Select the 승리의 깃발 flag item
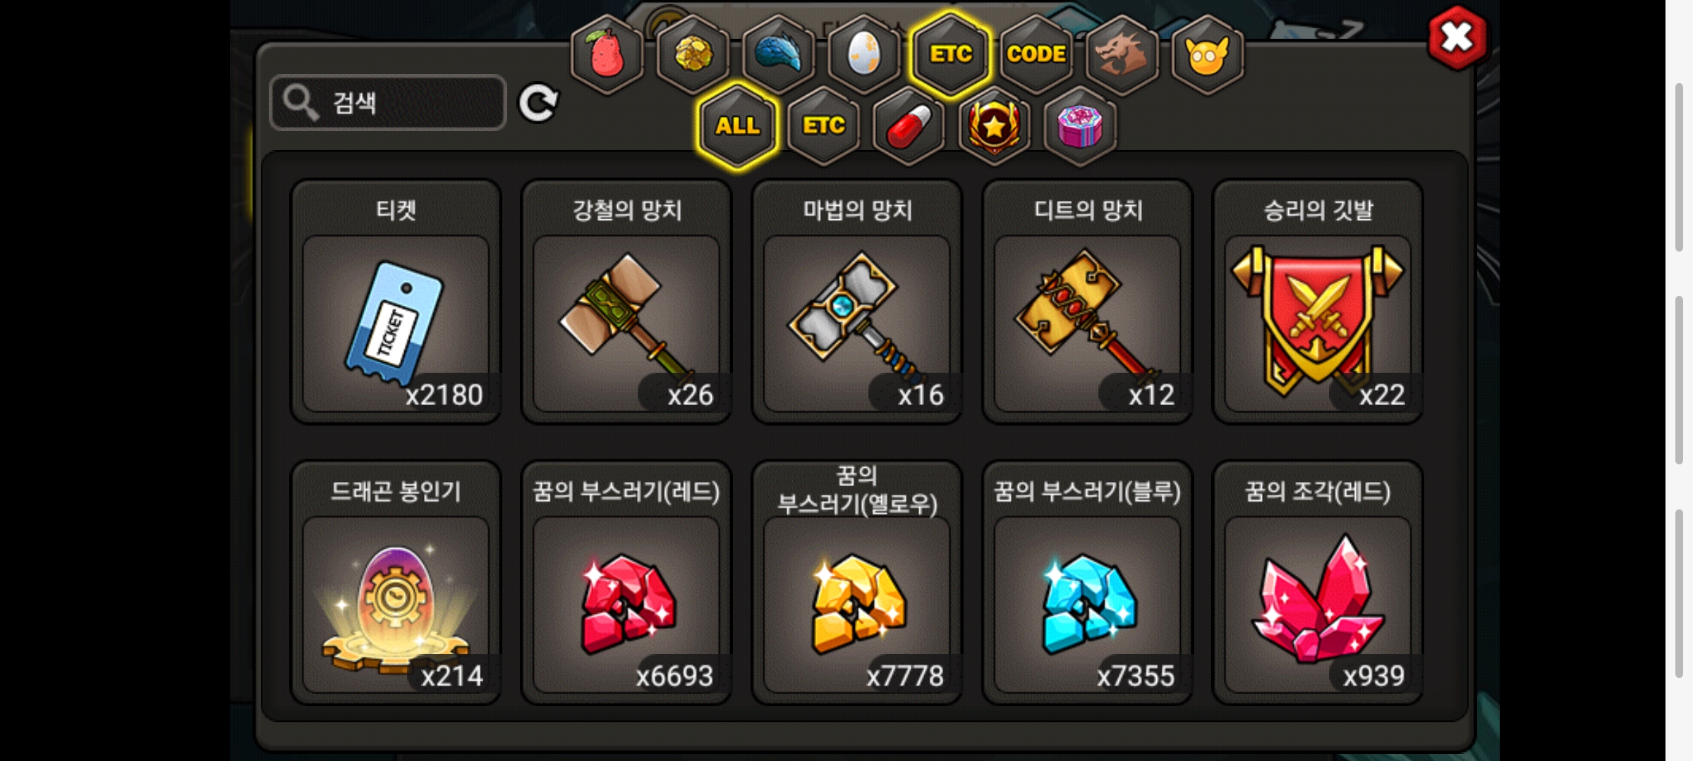1693x761 pixels. pos(1318,302)
